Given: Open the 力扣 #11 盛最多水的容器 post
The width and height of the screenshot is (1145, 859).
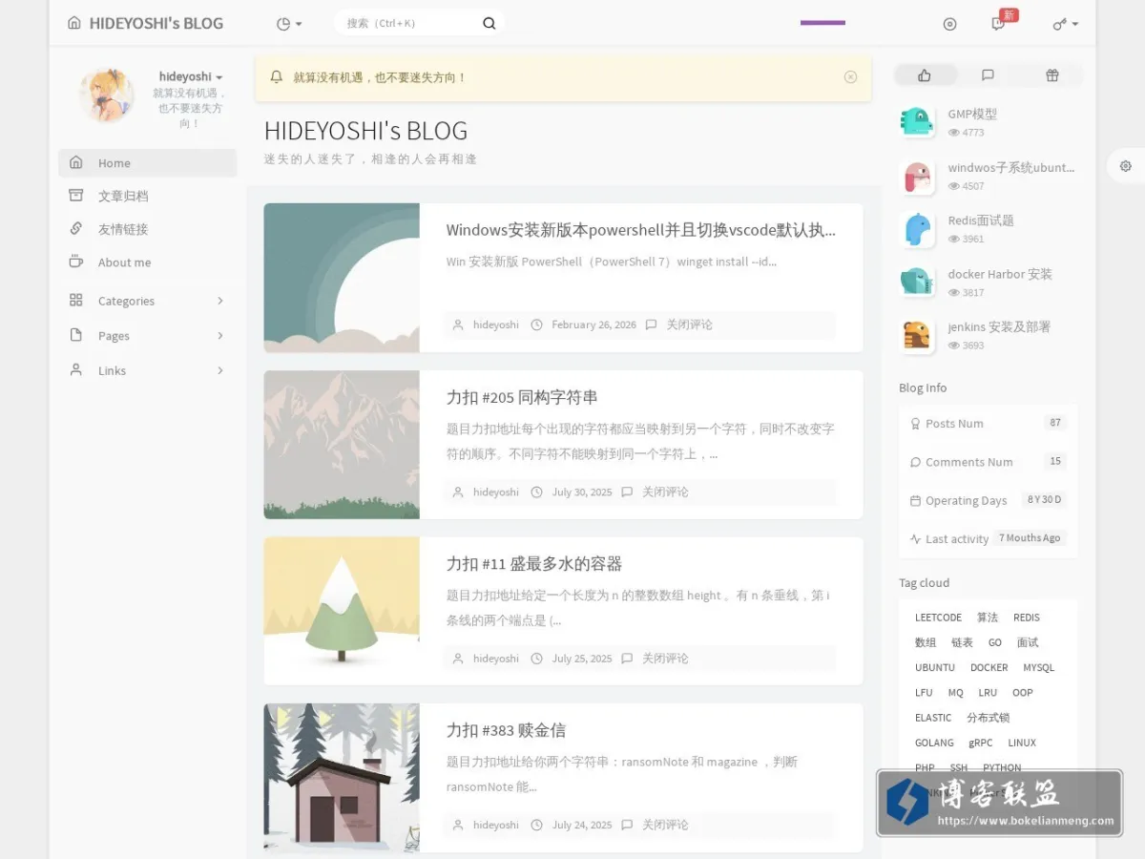Looking at the screenshot, I should [x=534, y=564].
